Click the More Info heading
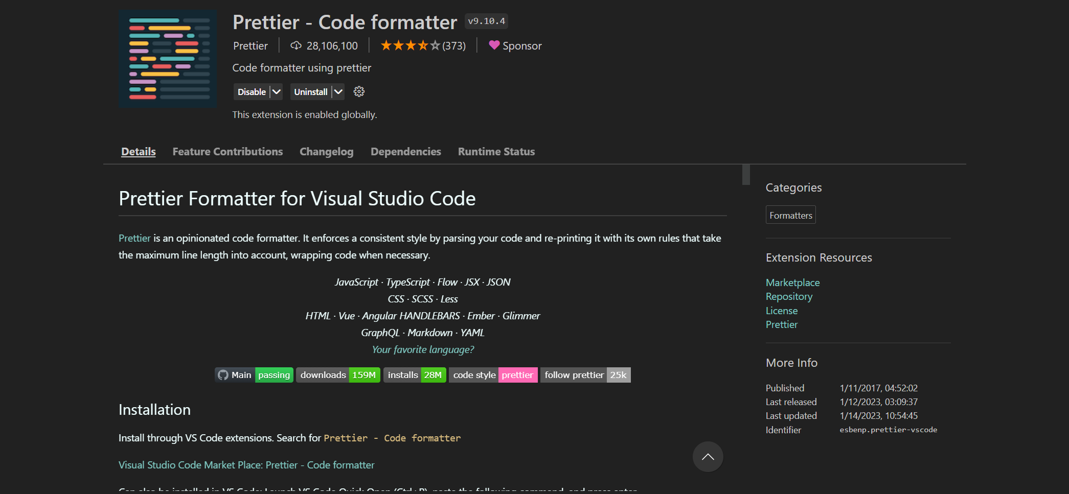The width and height of the screenshot is (1069, 494). (791, 363)
